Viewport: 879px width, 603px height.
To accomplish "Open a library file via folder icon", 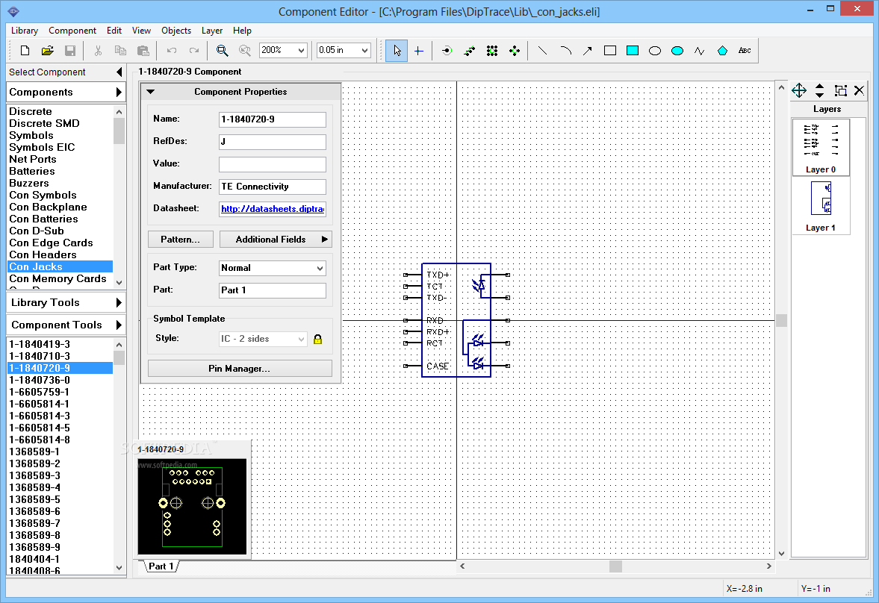I will pos(48,51).
